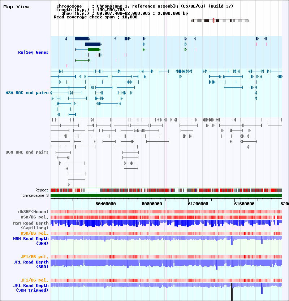This screenshot has width=289, height=301.
Task: Click the 61200000 ruler position label
Action: (x=198, y=204)
